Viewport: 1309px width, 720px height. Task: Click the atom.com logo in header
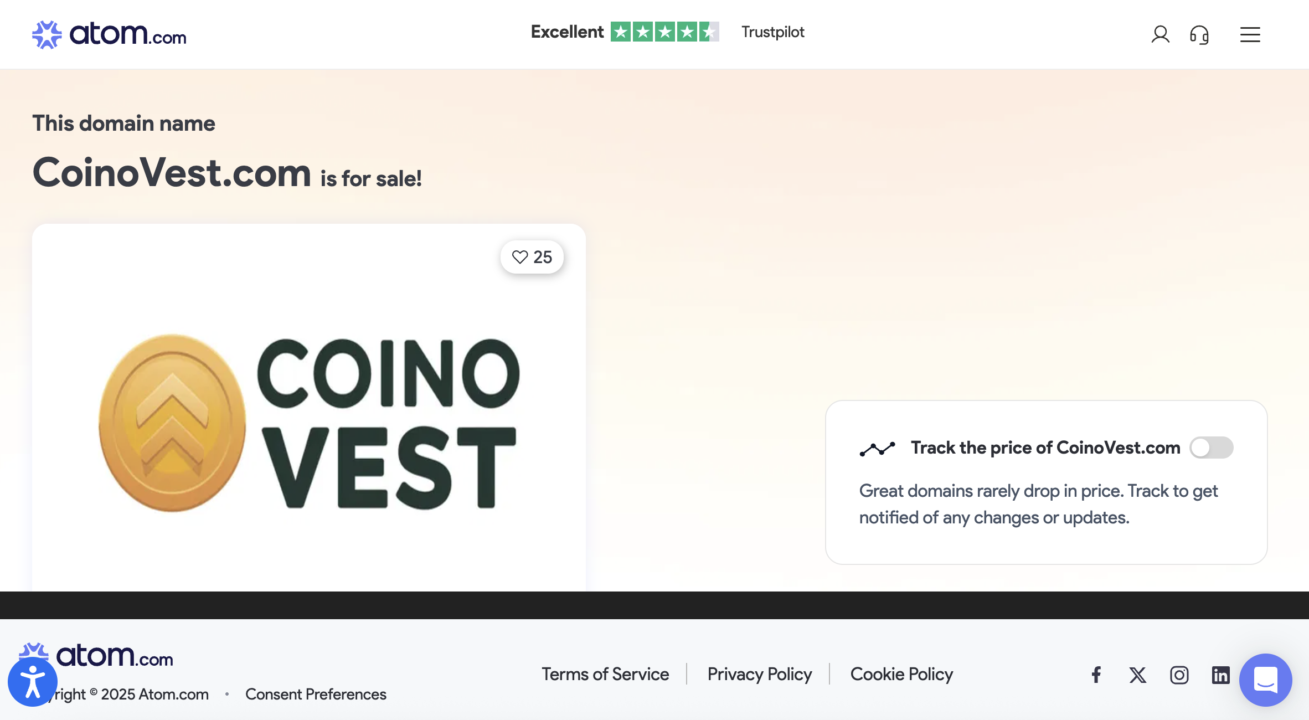tap(109, 34)
